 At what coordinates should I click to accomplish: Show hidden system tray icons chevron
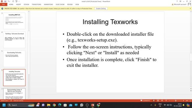(x=151, y=105)
